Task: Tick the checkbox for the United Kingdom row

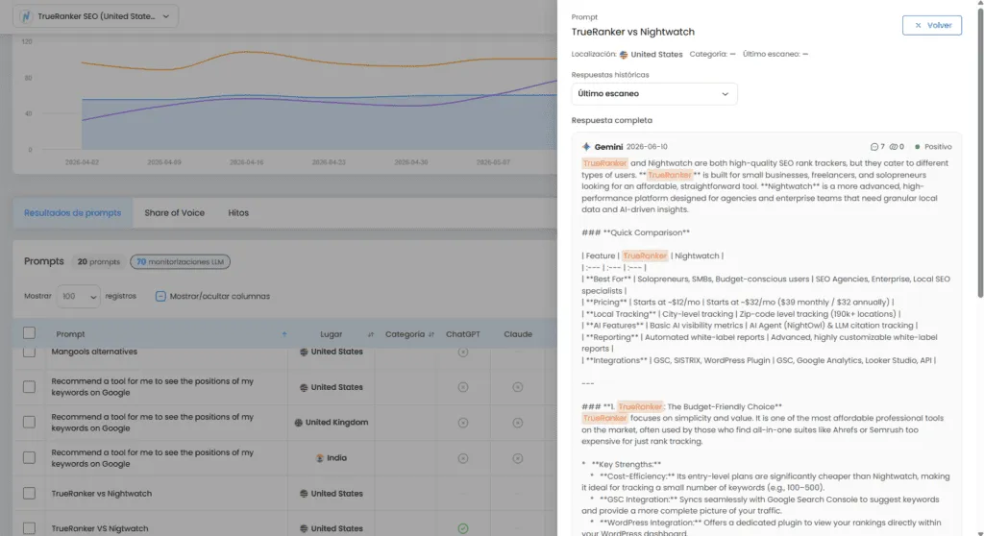Action: pyautogui.click(x=29, y=422)
